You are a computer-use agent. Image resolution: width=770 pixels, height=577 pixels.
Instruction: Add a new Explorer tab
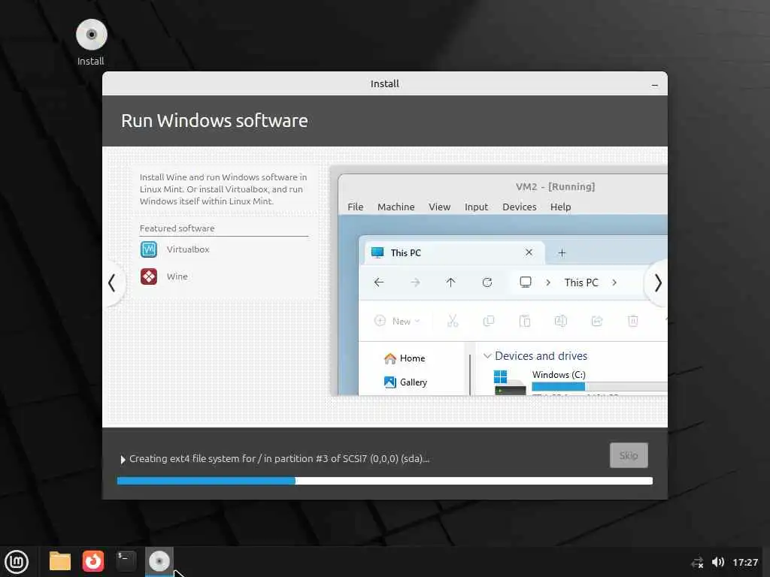pyautogui.click(x=562, y=252)
